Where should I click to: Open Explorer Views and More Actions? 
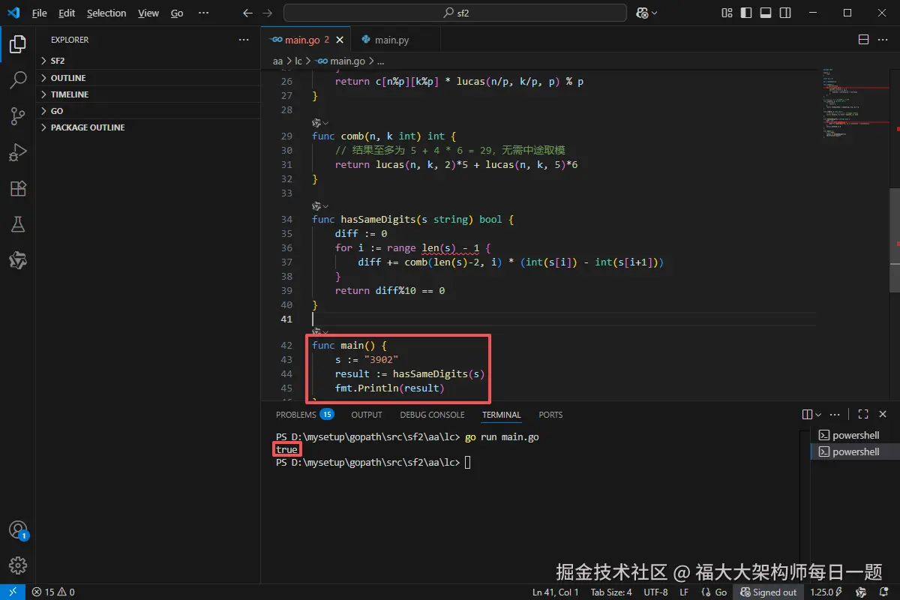(244, 40)
